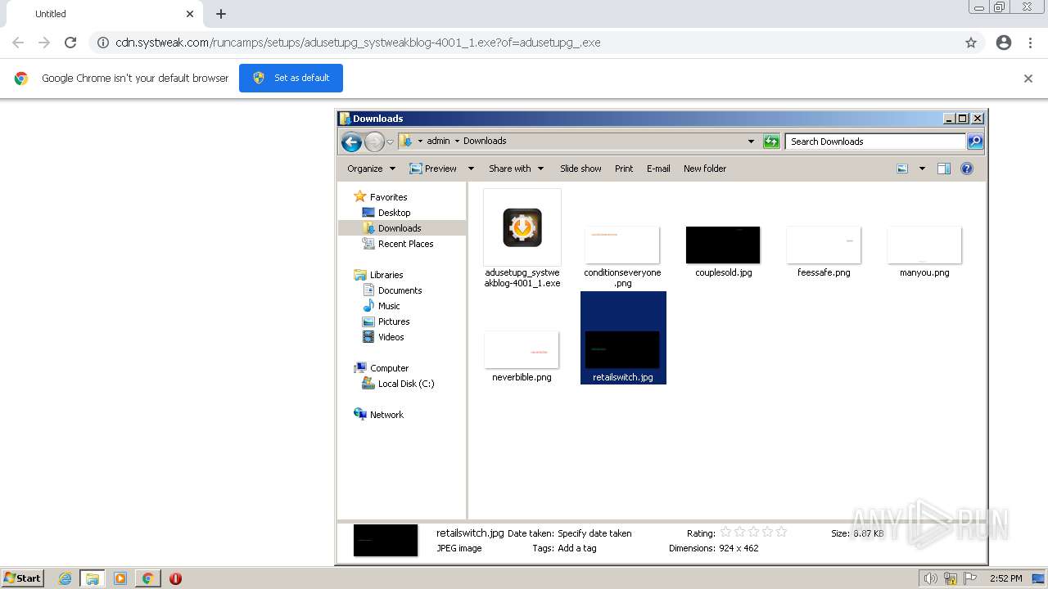Click the search magnifier icon in explorer
Image resolution: width=1048 pixels, height=589 pixels.
point(974,142)
